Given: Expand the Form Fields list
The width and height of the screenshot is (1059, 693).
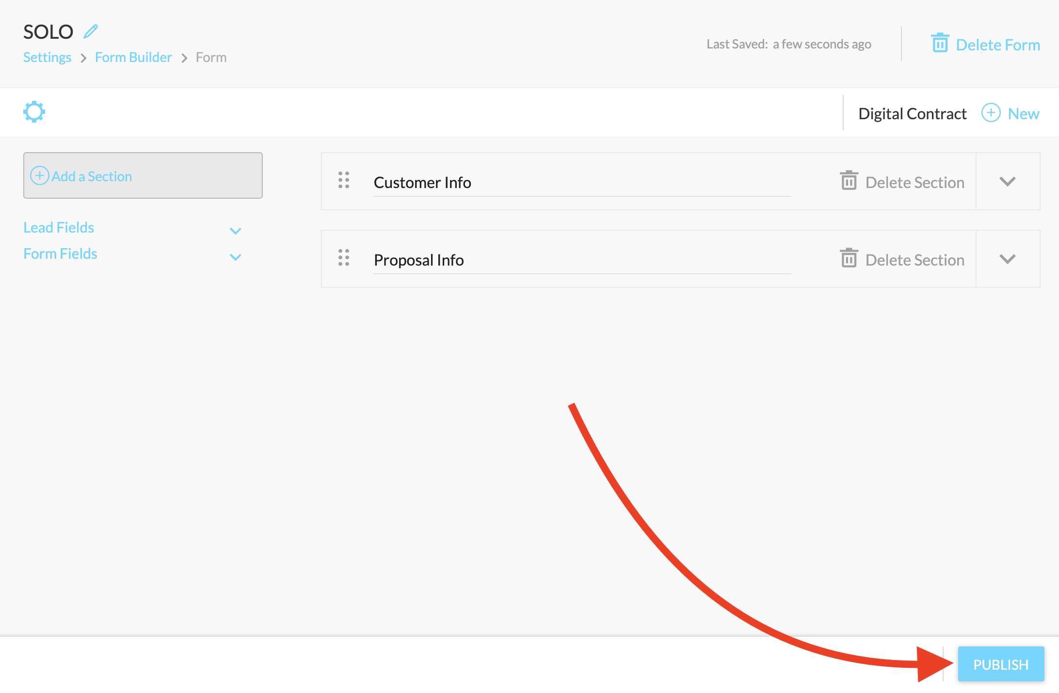Looking at the screenshot, I should pyautogui.click(x=236, y=257).
